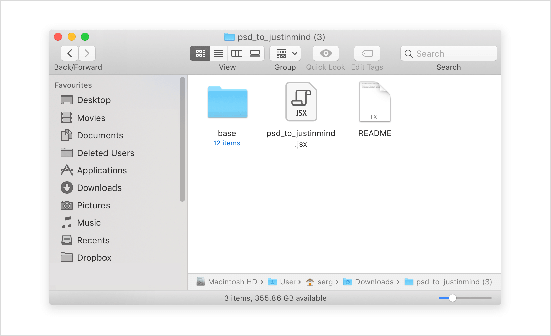Click the home icon in path bar

(x=310, y=282)
